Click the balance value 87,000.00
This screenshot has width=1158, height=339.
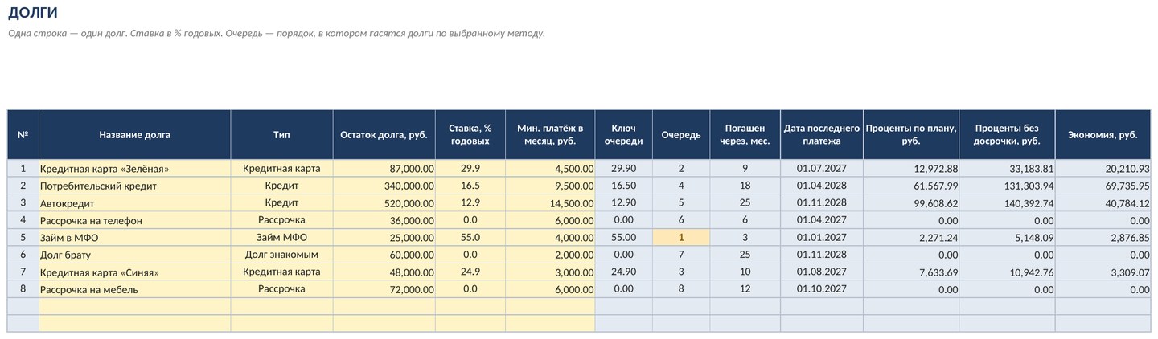(384, 169)
